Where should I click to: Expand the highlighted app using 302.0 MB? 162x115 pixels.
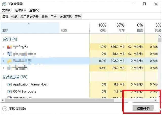pyautogui.click(x=3, y=61)
